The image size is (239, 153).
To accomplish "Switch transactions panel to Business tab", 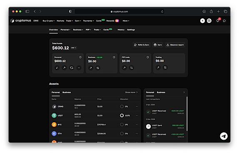I will click(161, 92).
